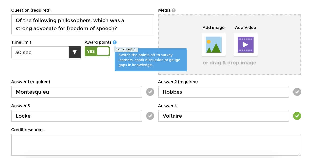Viewport: 325px width, 158px height.
Task: Open the Time limit dropdown arrow
Action: point(74,52)
